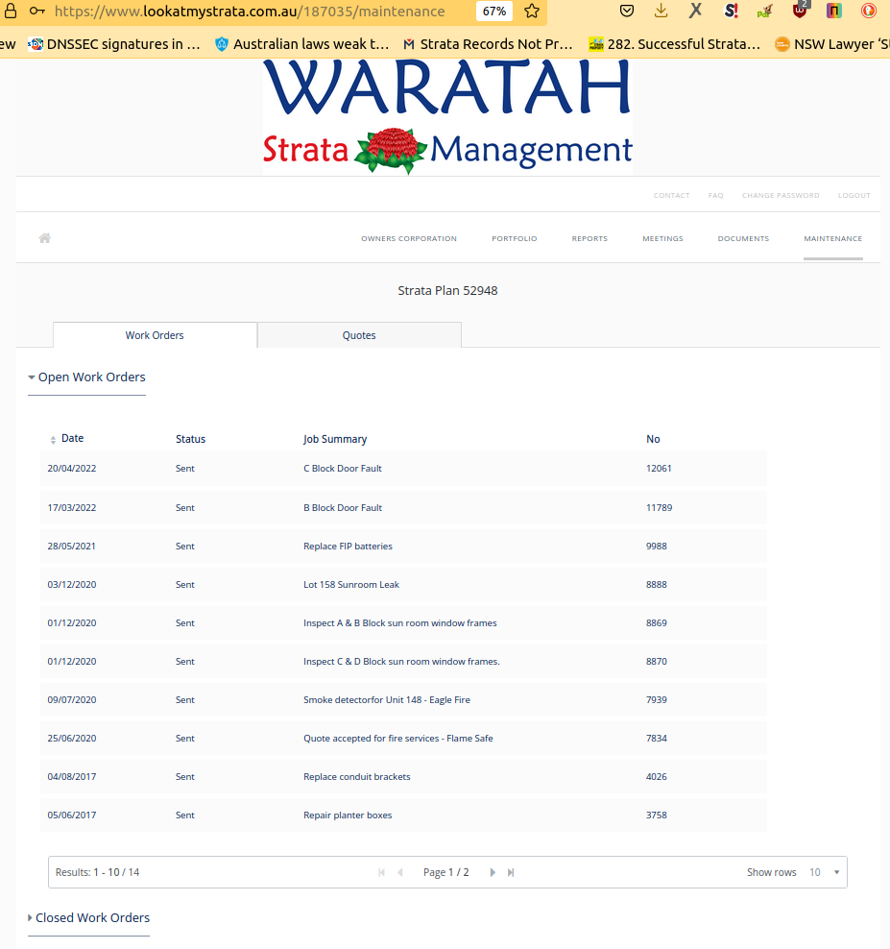The image size is (890, 949).
Task: Click the Waratah Strata Management logo
Action: [x=447, y=117]
